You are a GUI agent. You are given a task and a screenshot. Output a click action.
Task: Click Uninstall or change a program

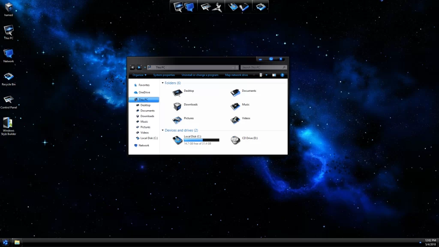(200, 75)
